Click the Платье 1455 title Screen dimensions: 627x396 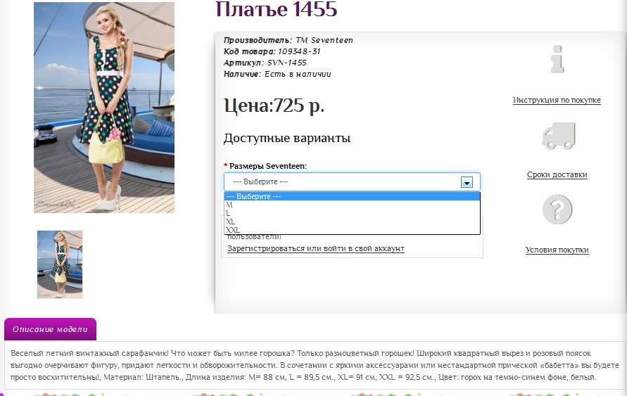click(x=277, y=8)
